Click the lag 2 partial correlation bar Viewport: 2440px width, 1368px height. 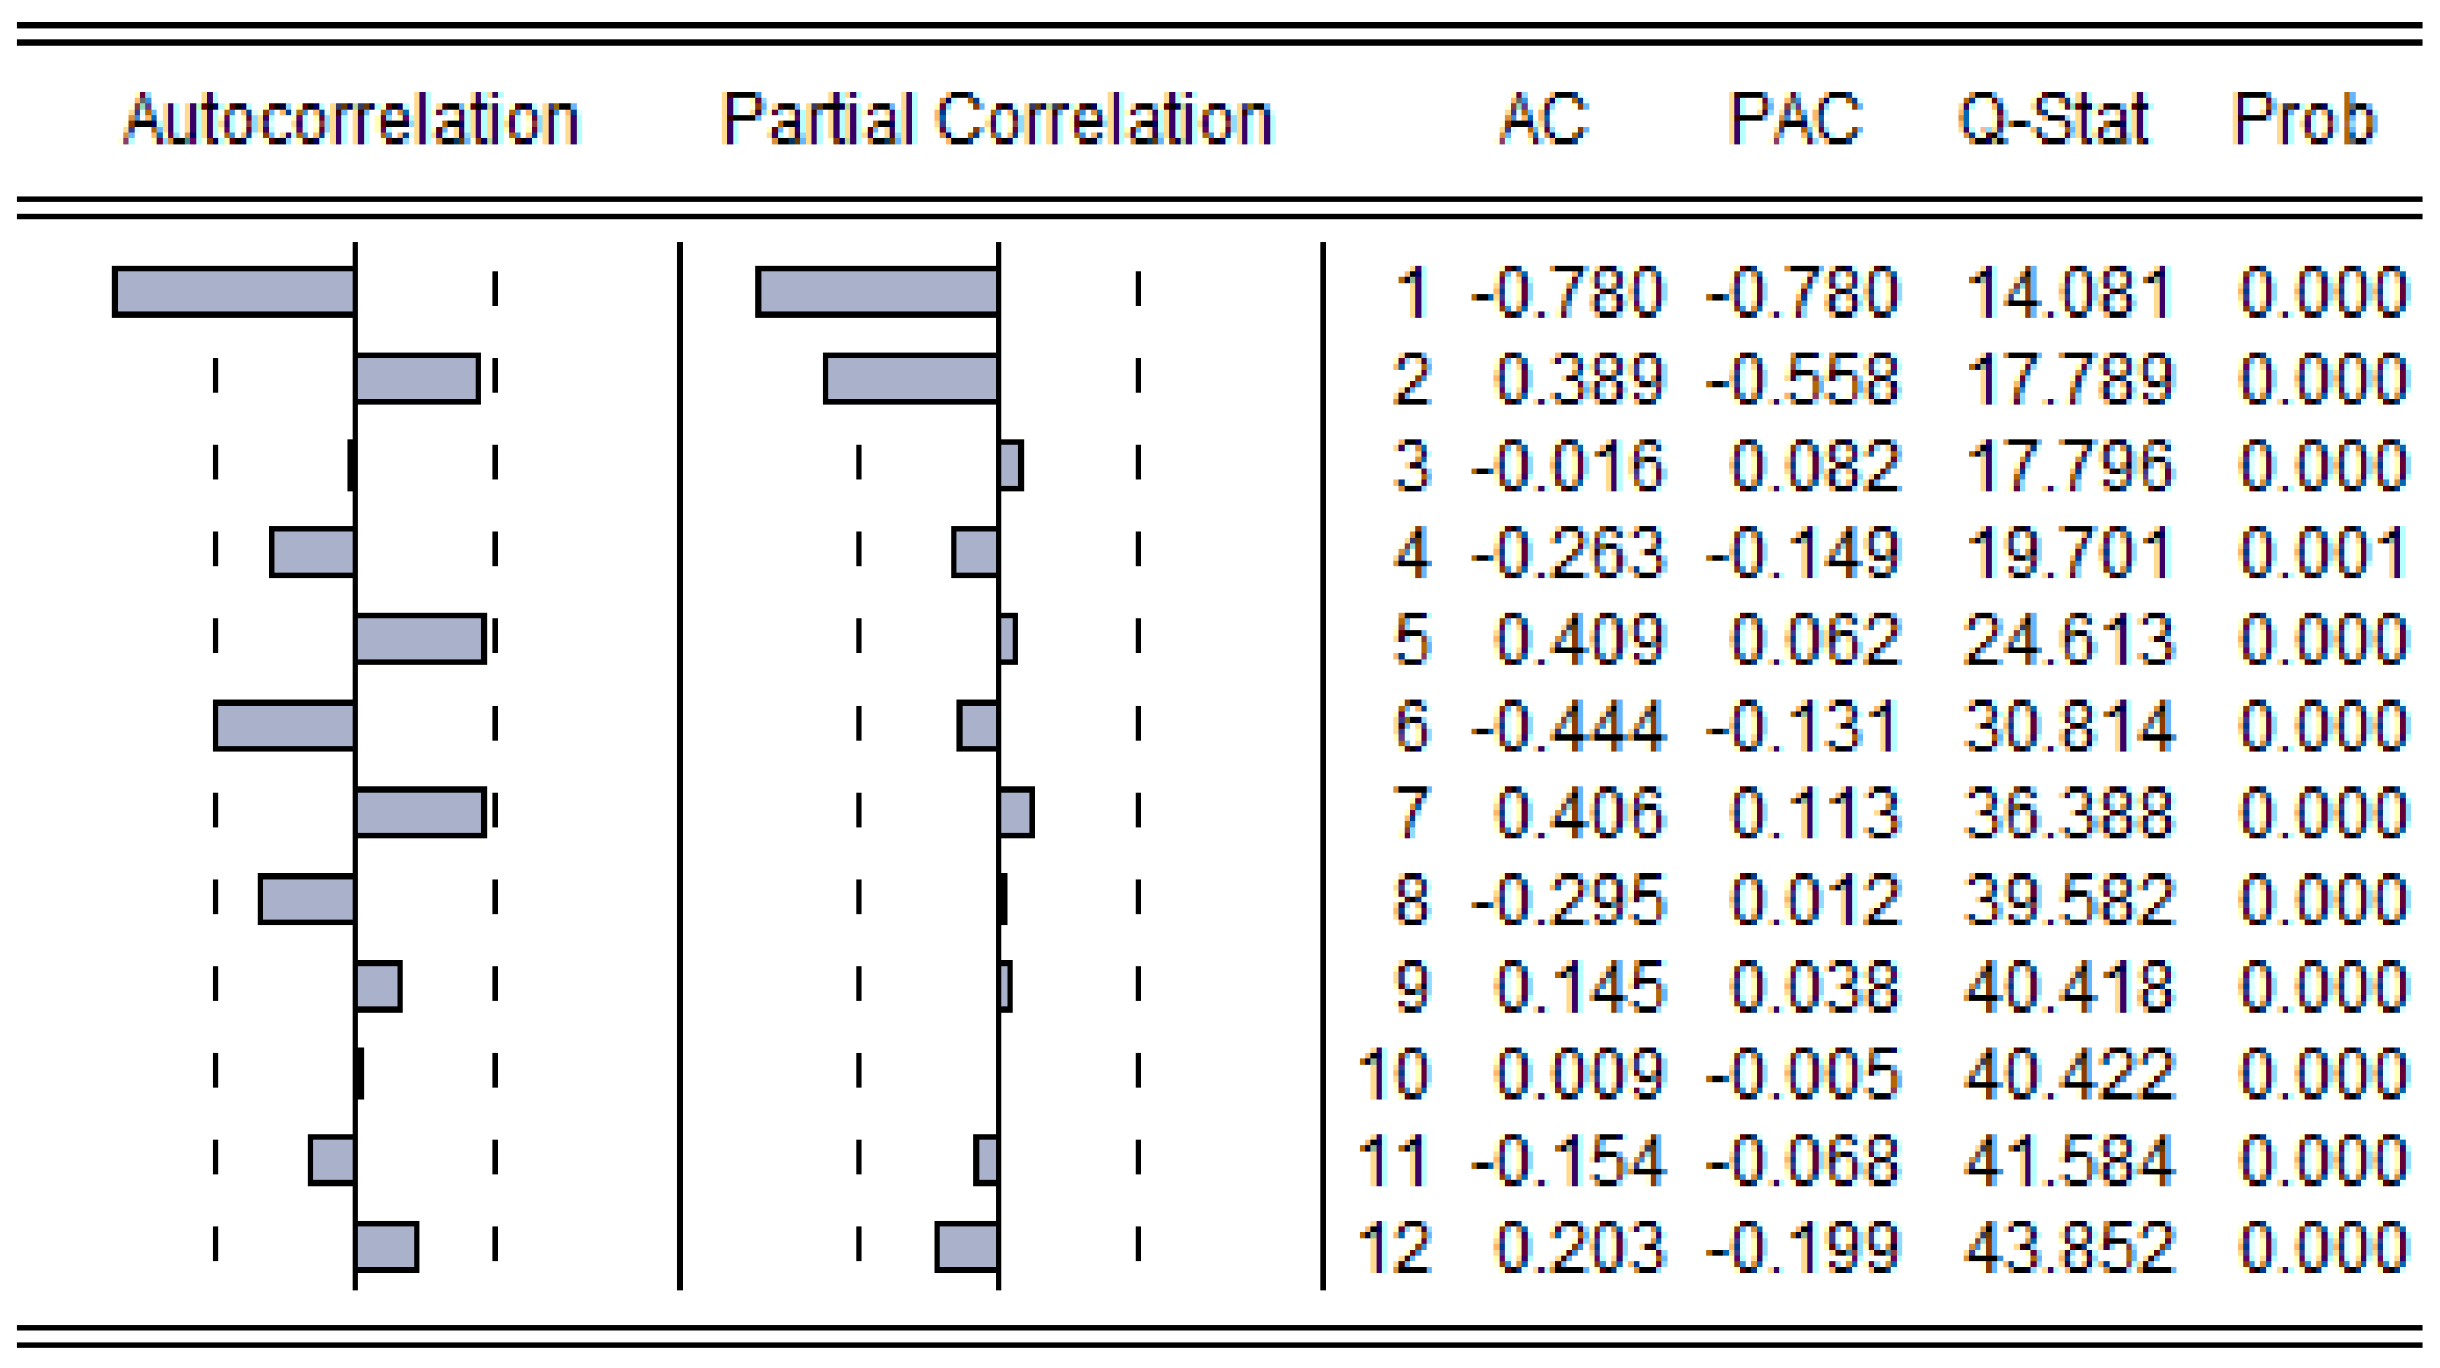tap(912, 379)
